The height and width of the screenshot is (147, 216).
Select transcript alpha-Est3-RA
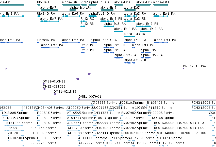135,14
